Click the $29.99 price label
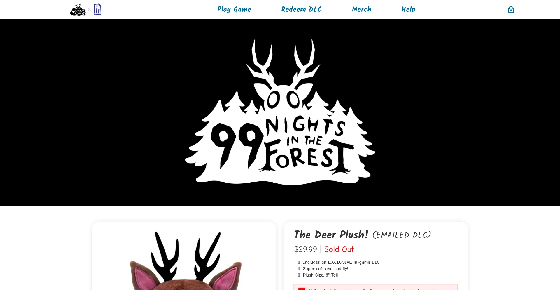 coord(305,249)
